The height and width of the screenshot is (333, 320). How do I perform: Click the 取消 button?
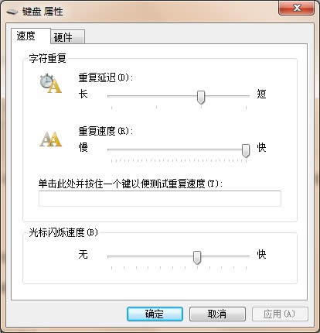(217, 314)
